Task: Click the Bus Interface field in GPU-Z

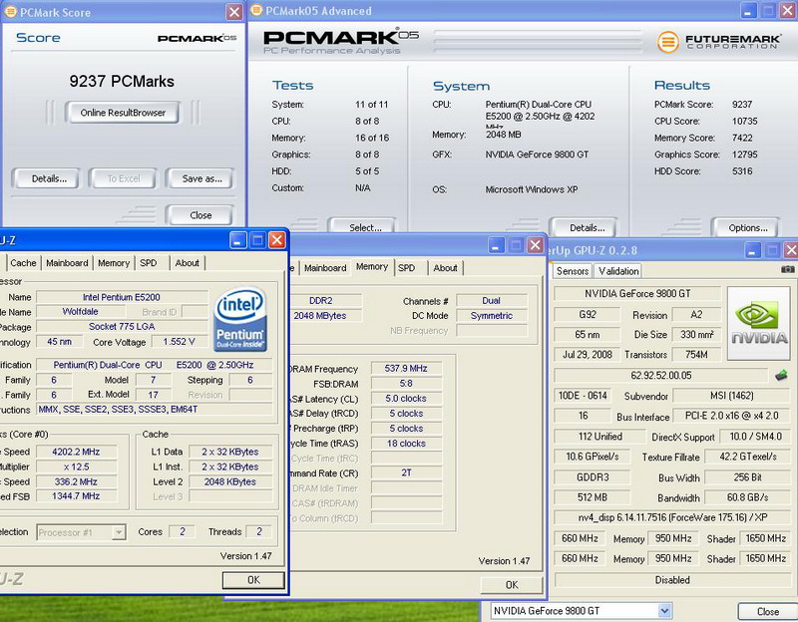Action: [731, 416]
